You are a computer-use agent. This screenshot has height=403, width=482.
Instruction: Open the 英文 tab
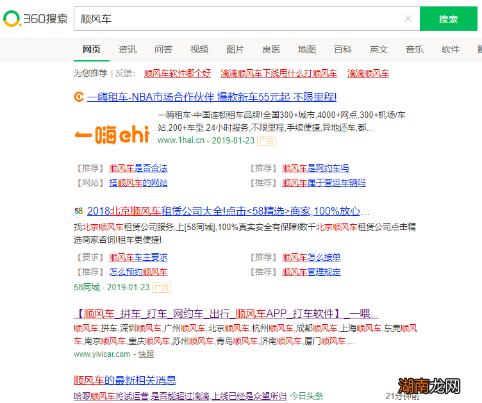click(379, 49)
